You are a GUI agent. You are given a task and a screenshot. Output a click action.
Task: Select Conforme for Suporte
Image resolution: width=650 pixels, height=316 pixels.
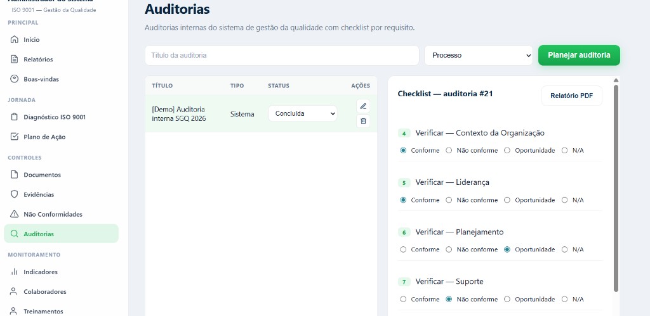[x=403, y=299]
